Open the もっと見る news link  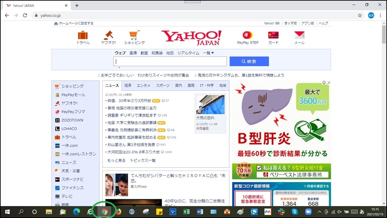pyautogui.click(x=116, y=161)
